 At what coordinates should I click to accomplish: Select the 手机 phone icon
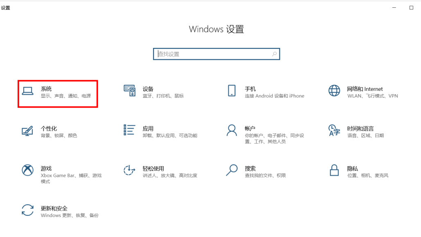point(232,91)
